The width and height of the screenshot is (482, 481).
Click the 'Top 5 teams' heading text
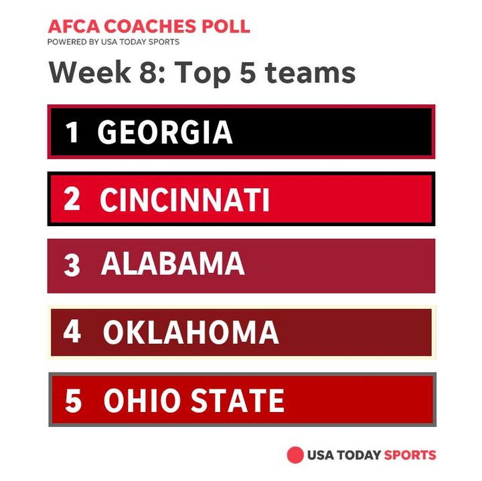tap(265, 72)
